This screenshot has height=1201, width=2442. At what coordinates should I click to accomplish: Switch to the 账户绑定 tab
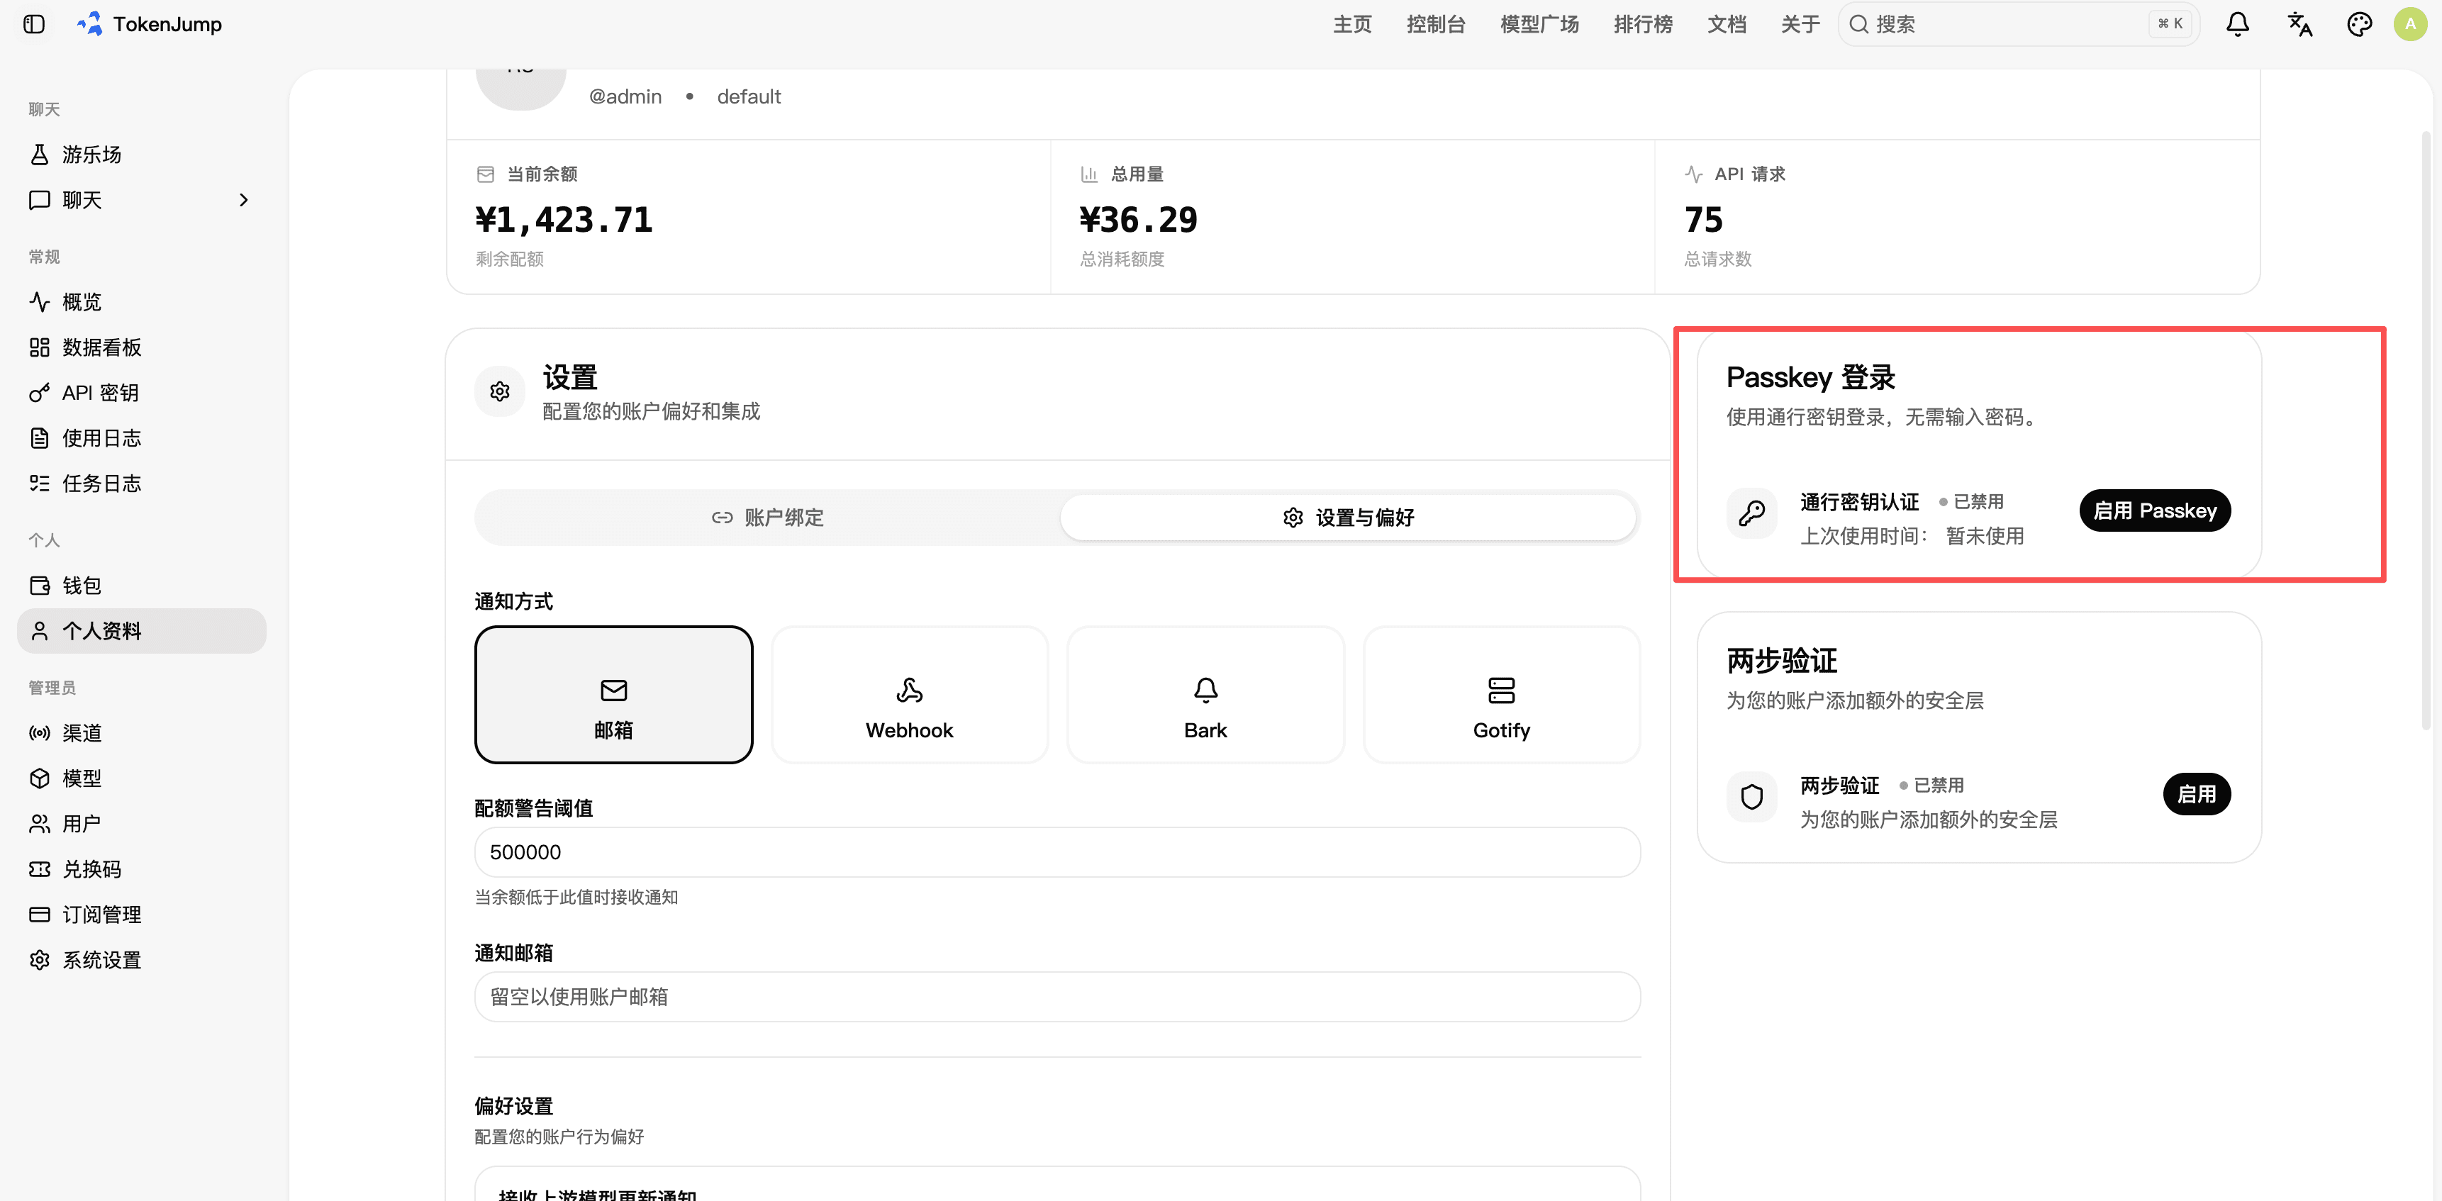click(x=768, y=518)
